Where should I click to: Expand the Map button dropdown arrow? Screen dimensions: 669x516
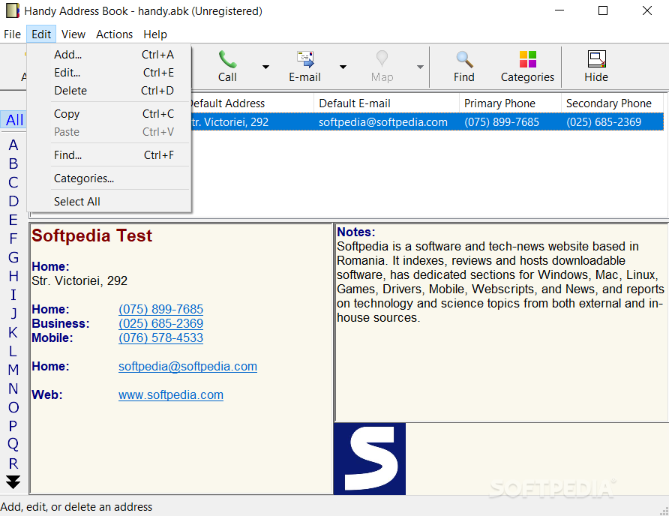(420, 67)
